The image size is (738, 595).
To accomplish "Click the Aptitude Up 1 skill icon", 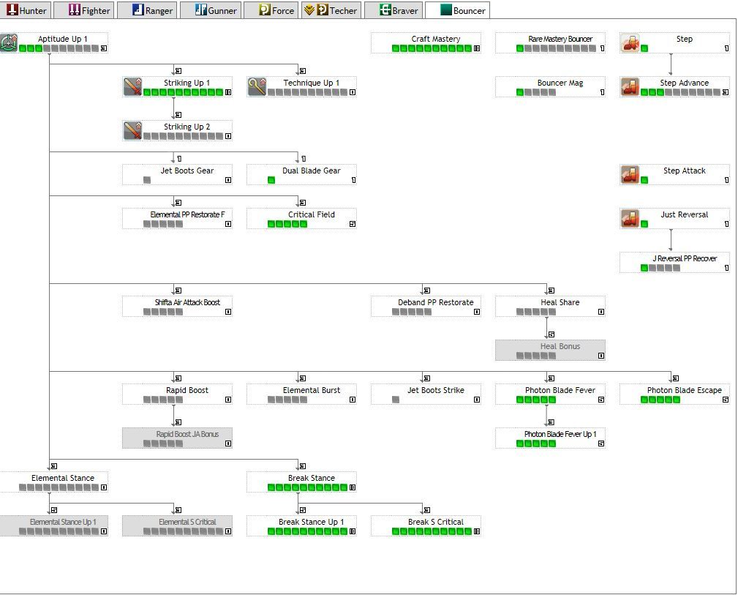I will point(9,43).
